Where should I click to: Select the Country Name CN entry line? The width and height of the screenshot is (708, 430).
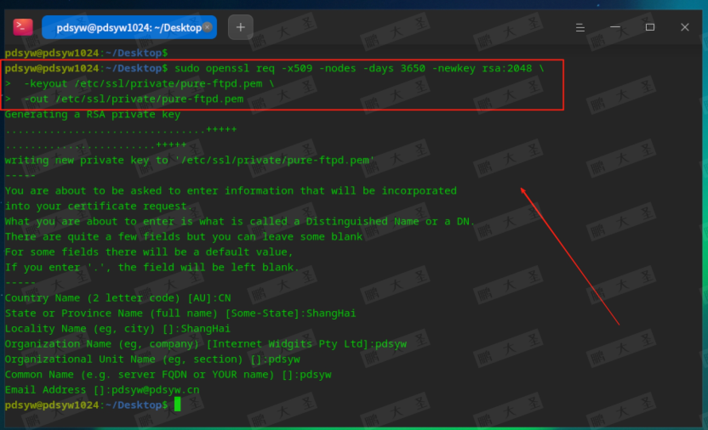click(x=118, y=298)
